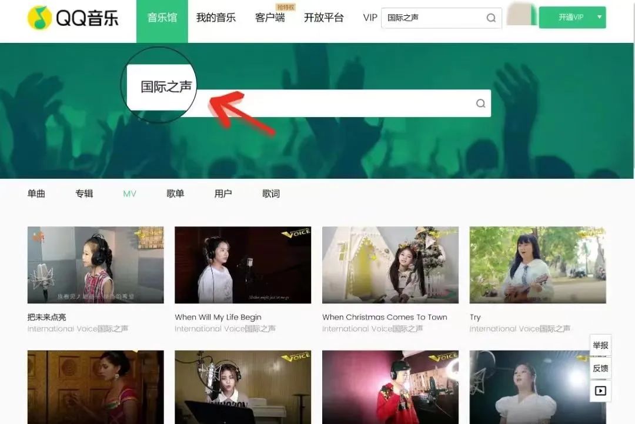Click the QQ音乐 logo

pyautogui.click(x=73, y=18)
